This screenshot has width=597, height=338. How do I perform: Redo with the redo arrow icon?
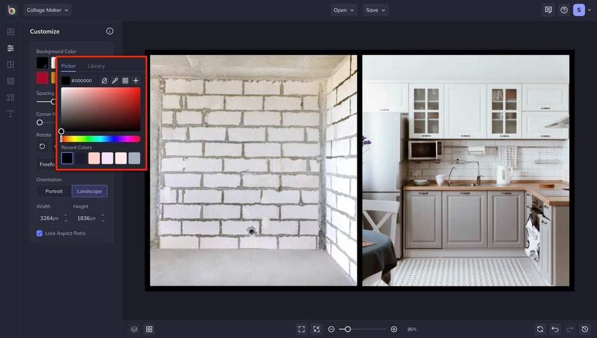point(570,329)
